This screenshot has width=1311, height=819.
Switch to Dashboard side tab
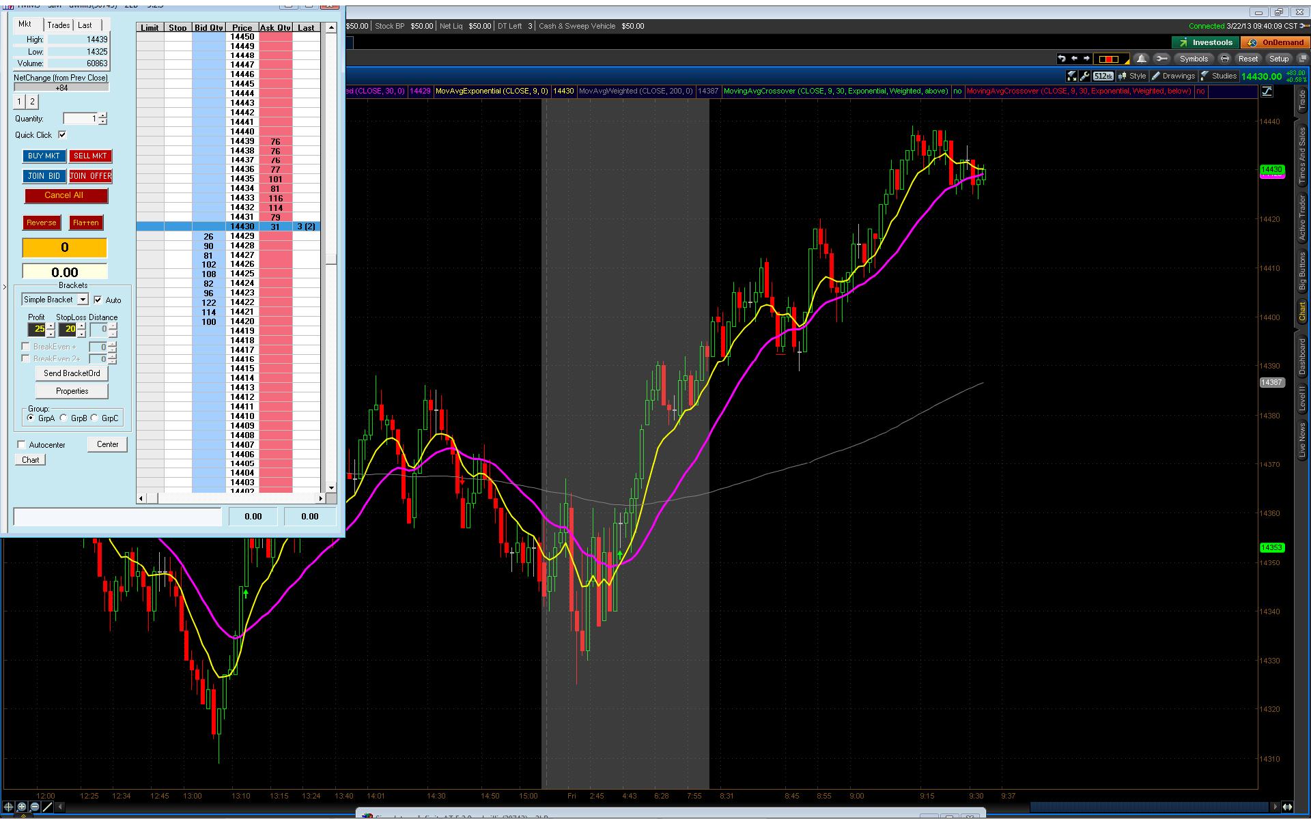click(x=1302, y=356)
